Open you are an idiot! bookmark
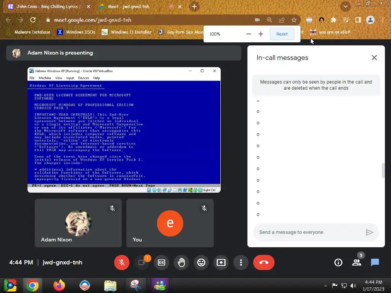The image size is (391, 293). coord(330,32)
